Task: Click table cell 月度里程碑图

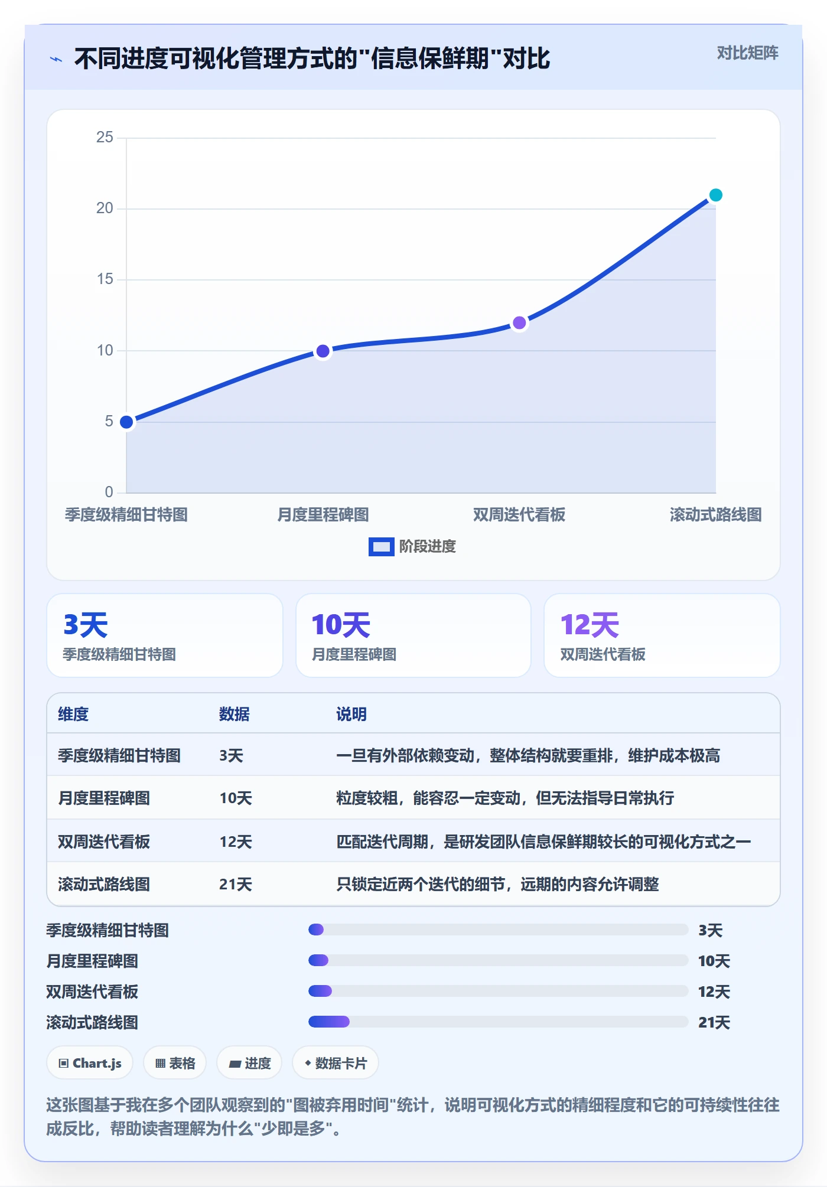Action: click(104, 798)
